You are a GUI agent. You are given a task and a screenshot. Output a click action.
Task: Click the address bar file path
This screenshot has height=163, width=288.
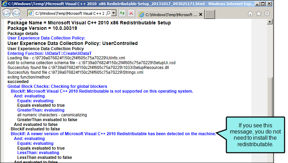(x=70, y=13)
